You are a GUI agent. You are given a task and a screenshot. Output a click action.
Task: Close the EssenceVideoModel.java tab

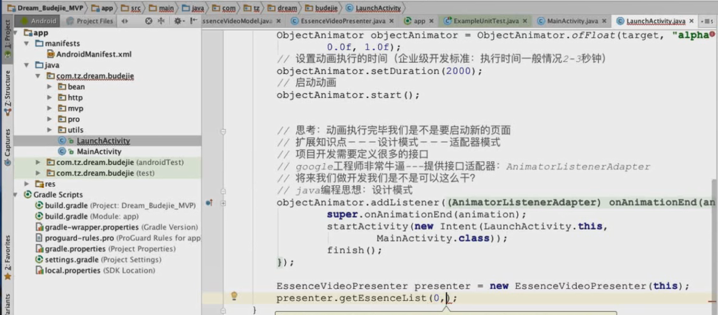tap(278, 21)
